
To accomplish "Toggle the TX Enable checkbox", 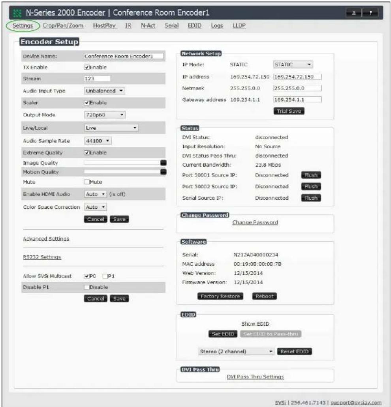I will coord(86,67).
